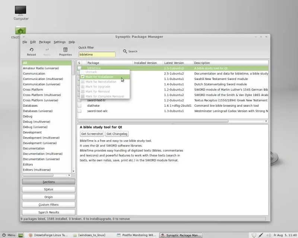Click the show desktop icon in the taskbar

coord(21,235)
